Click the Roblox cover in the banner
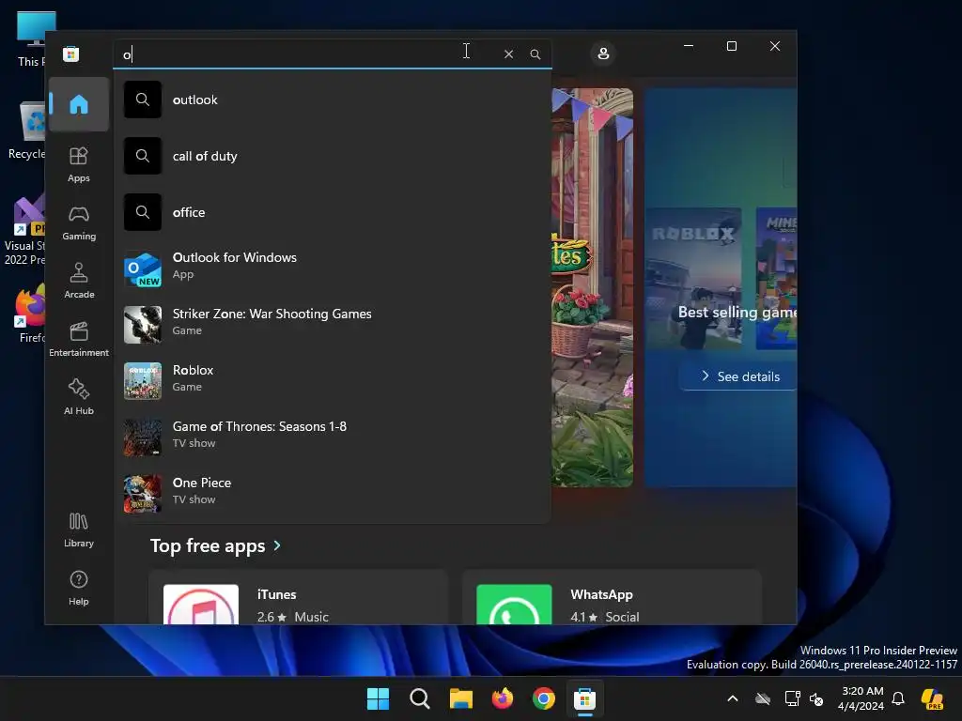The width and height of the screenshot is (962, 721). pos(693,278)
